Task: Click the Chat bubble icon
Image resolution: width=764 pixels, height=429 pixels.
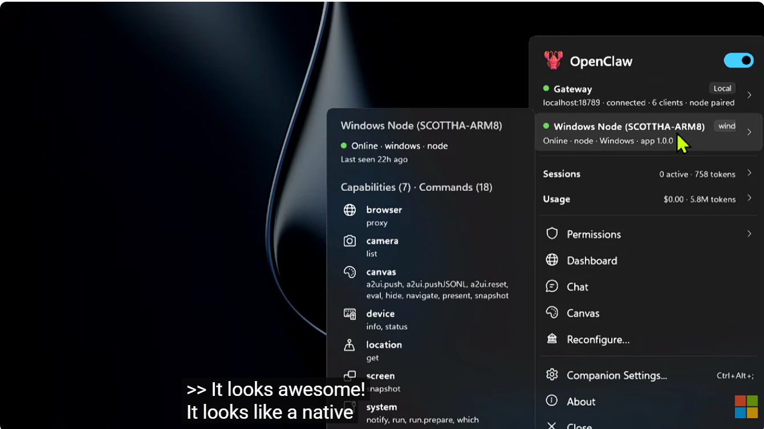Action: (552, 286)
